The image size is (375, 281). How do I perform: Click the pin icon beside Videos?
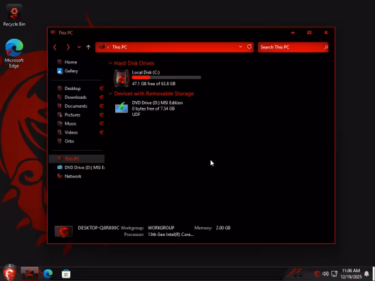point(102,132)
